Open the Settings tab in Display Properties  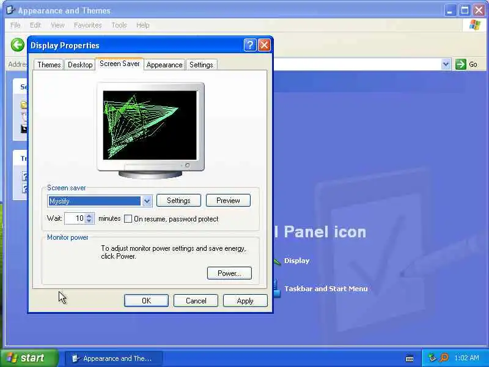click(x=201, y=65)
